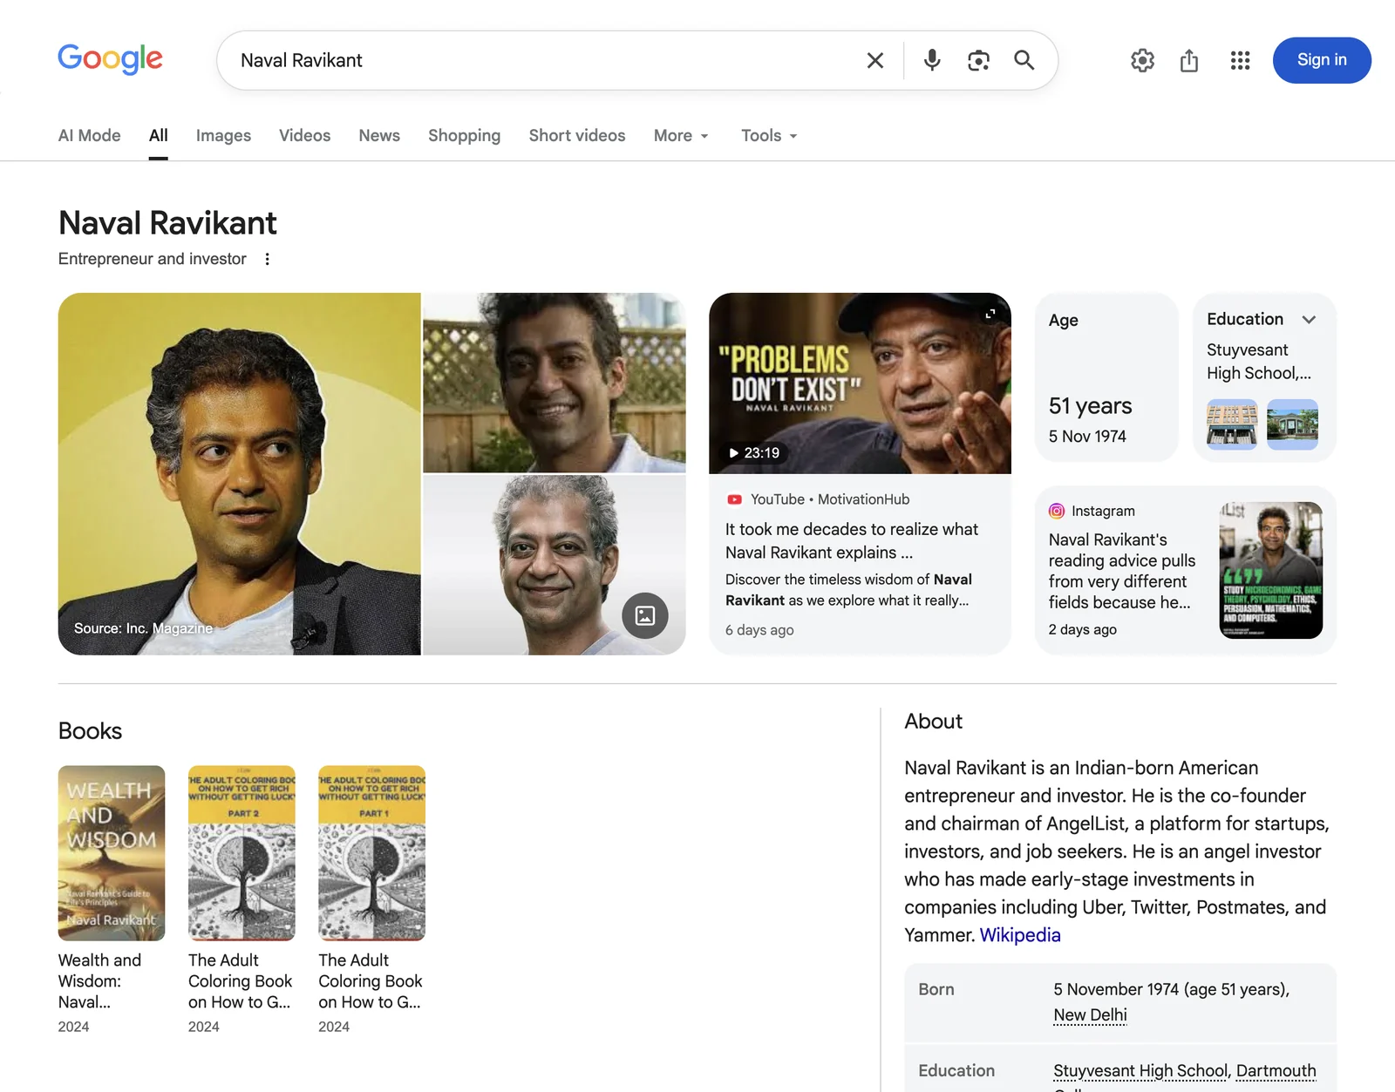Click the Age 51 years card

pos(1106,377)
